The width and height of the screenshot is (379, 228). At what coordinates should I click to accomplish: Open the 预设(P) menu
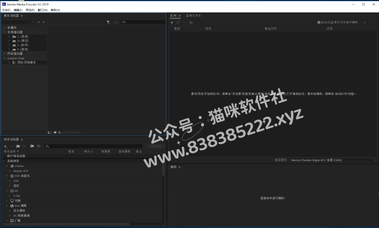(x=30, y=10)
